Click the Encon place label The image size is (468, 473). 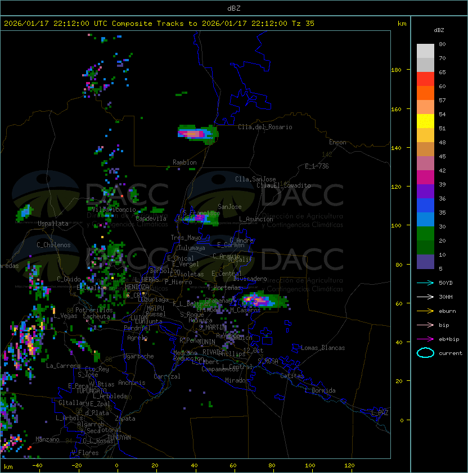coord(337,142)
